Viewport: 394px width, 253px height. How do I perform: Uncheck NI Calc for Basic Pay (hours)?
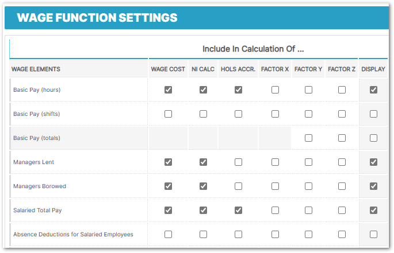coord(203,90)
